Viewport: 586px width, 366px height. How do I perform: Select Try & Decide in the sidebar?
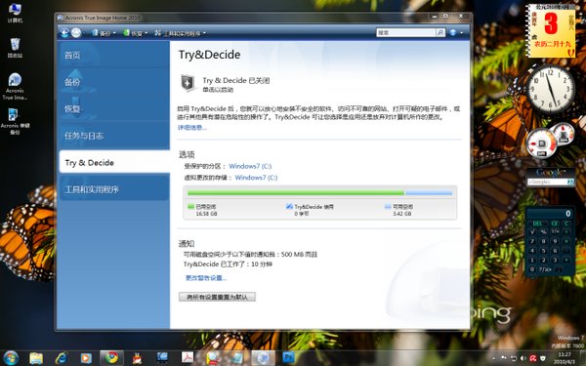(x=114, y=162)
